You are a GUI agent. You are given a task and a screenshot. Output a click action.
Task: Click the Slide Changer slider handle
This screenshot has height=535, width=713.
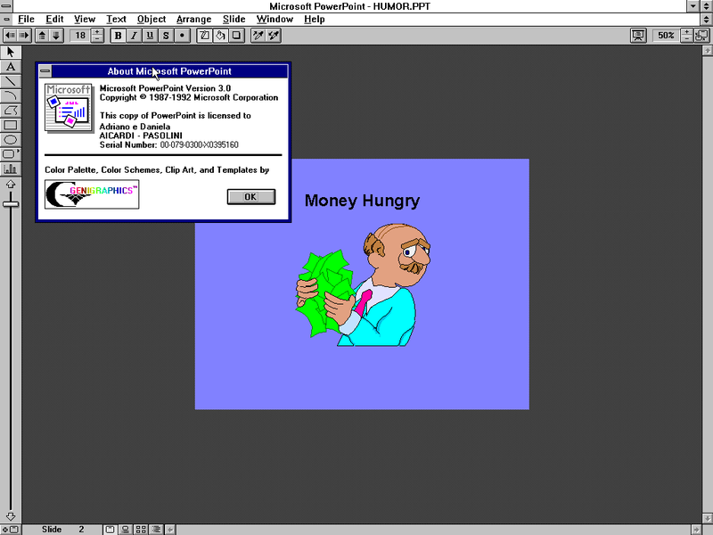11,203
